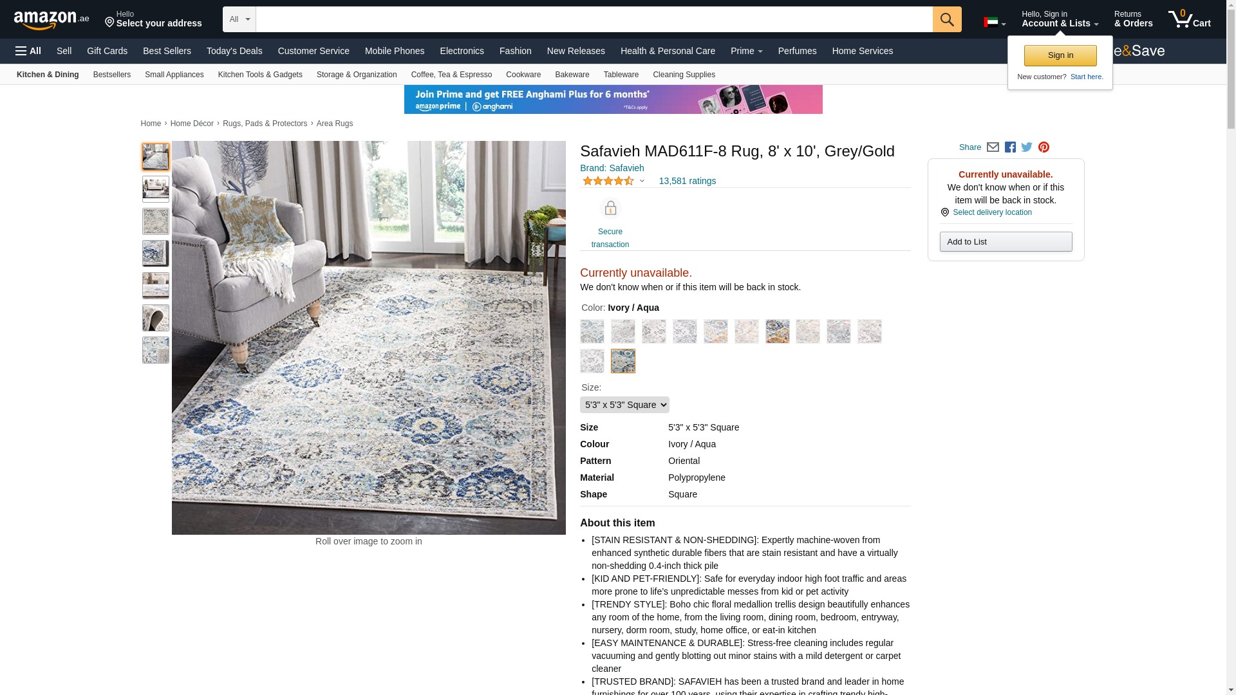Open the 13,581 ratings link
1236x695 pixels.
pos(687,181)
